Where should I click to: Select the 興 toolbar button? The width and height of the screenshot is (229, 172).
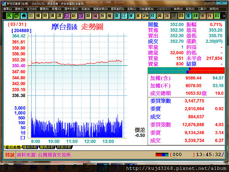(160, 16)
